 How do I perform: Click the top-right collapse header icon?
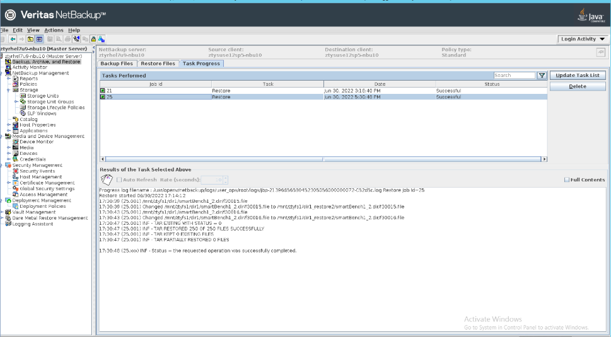[x=601, y=52]
